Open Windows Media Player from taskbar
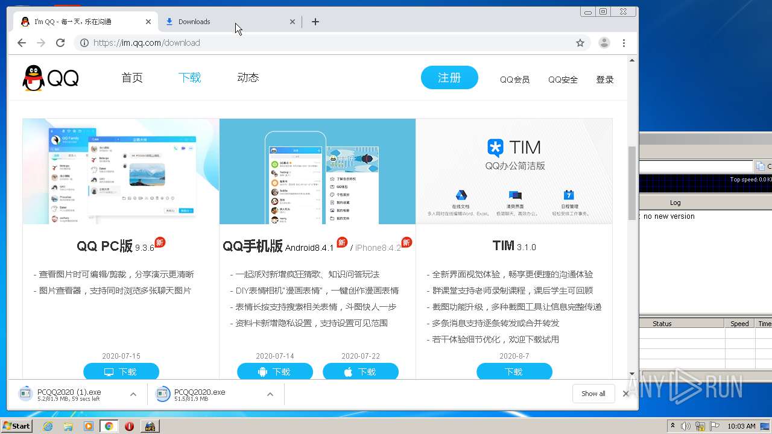 point(89,426)
